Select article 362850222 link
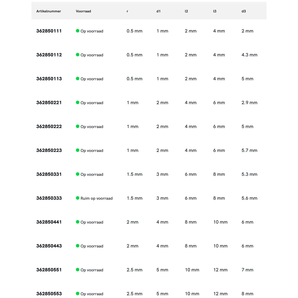 click(x=49, y=127)
